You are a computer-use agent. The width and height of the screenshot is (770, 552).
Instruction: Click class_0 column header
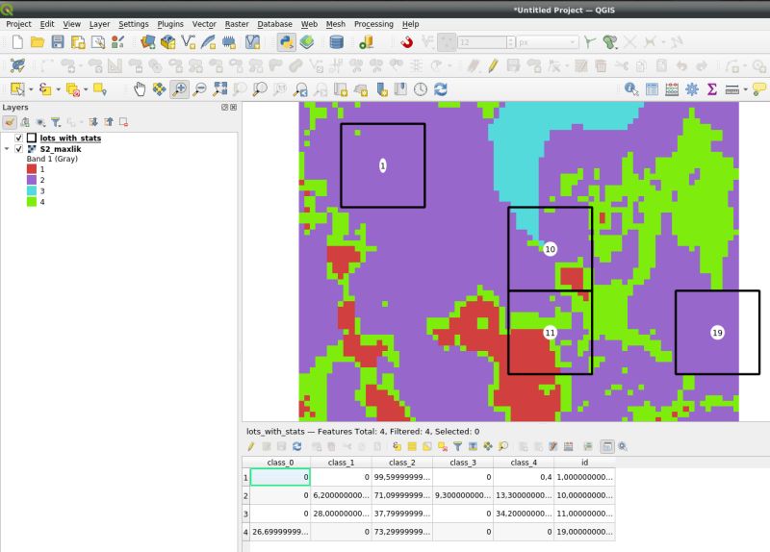coord(280,463)
